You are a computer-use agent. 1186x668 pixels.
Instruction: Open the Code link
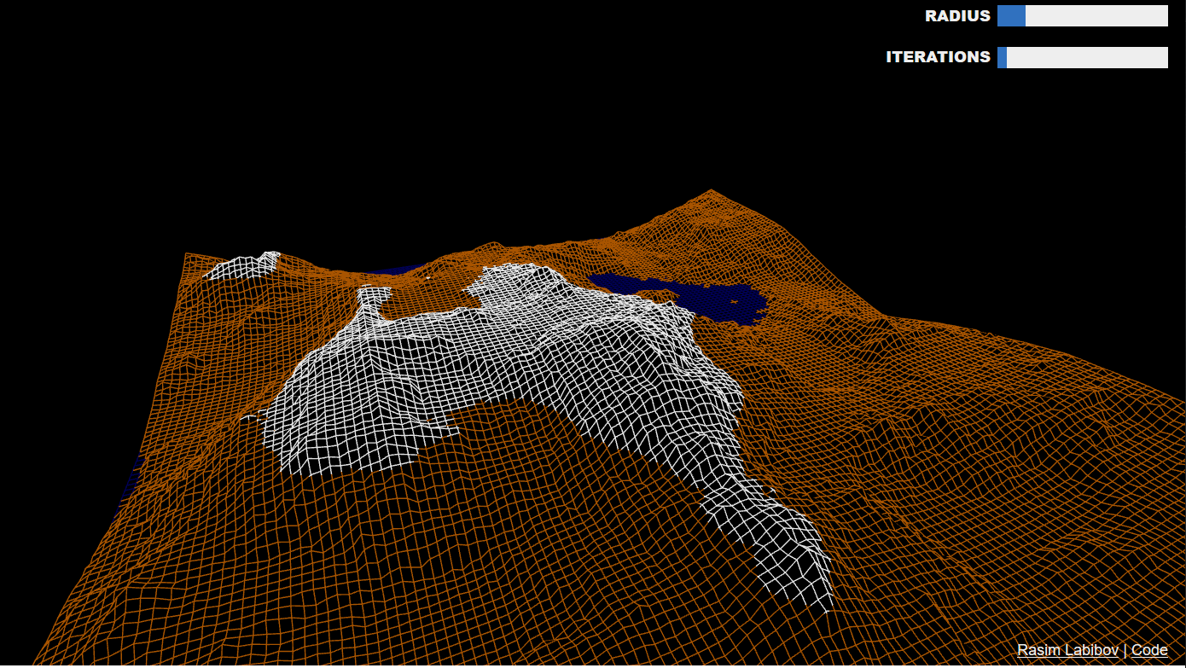[x=1149, y=650]
